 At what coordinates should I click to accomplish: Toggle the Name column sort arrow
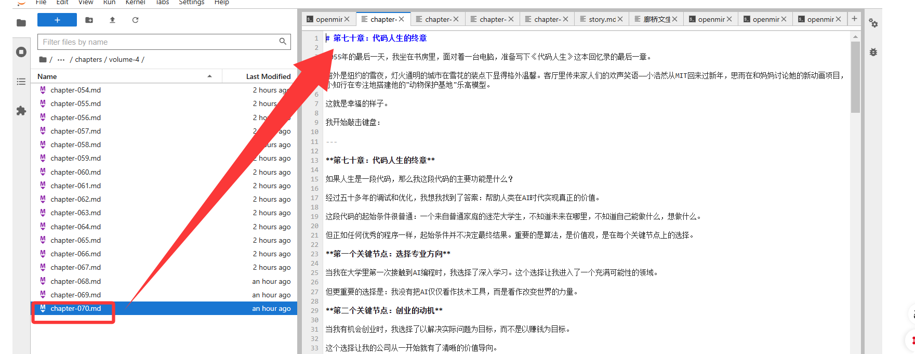[209, 76]
